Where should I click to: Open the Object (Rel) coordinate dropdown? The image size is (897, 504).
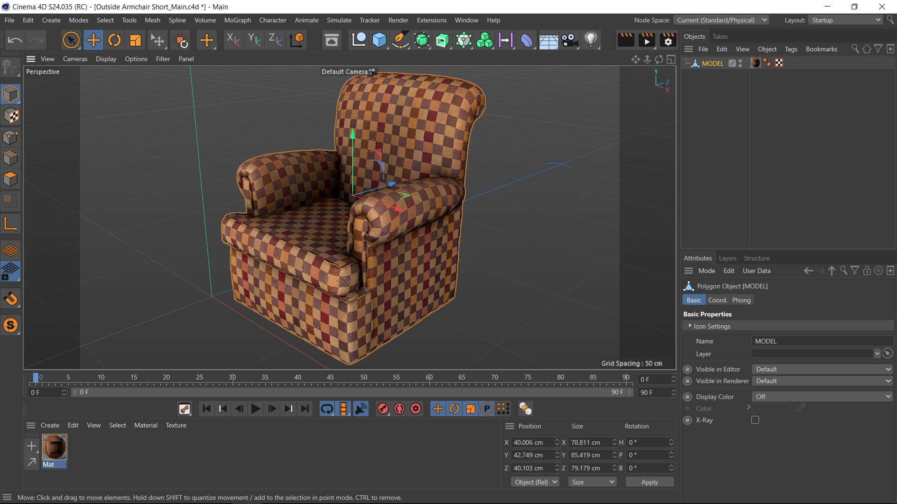535,482
